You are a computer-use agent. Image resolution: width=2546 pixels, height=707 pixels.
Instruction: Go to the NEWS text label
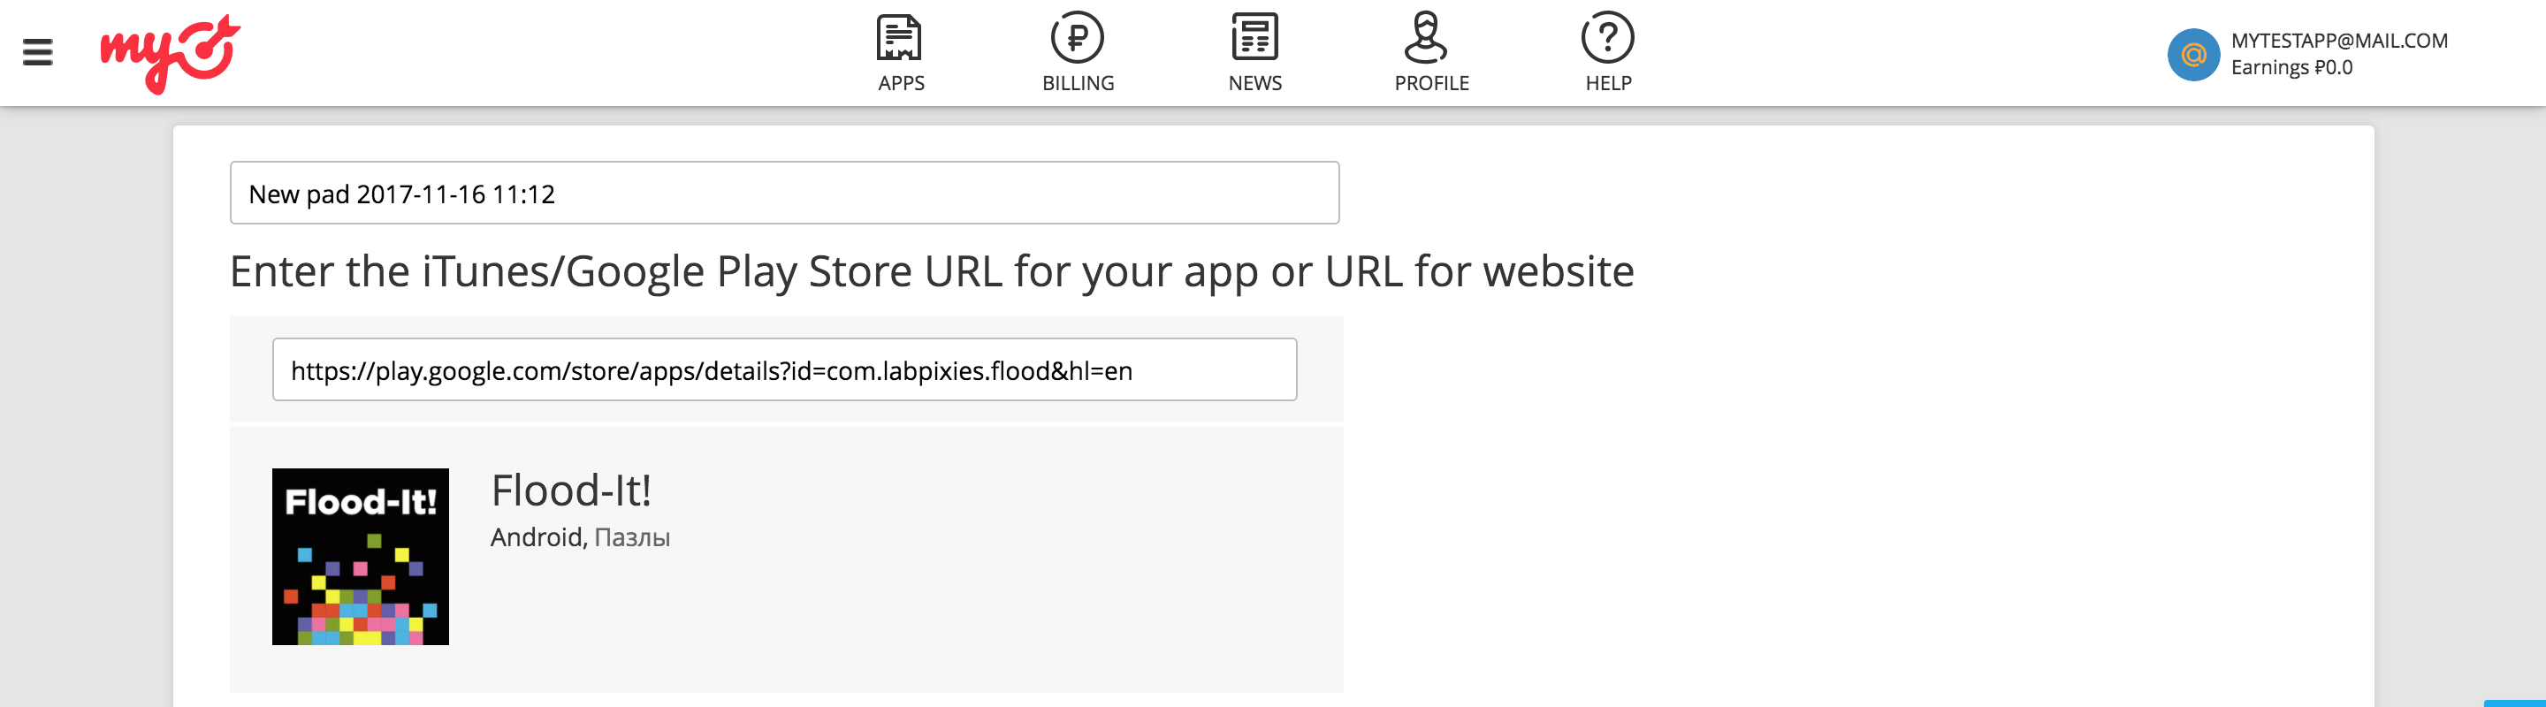[x=1254, y=84]
